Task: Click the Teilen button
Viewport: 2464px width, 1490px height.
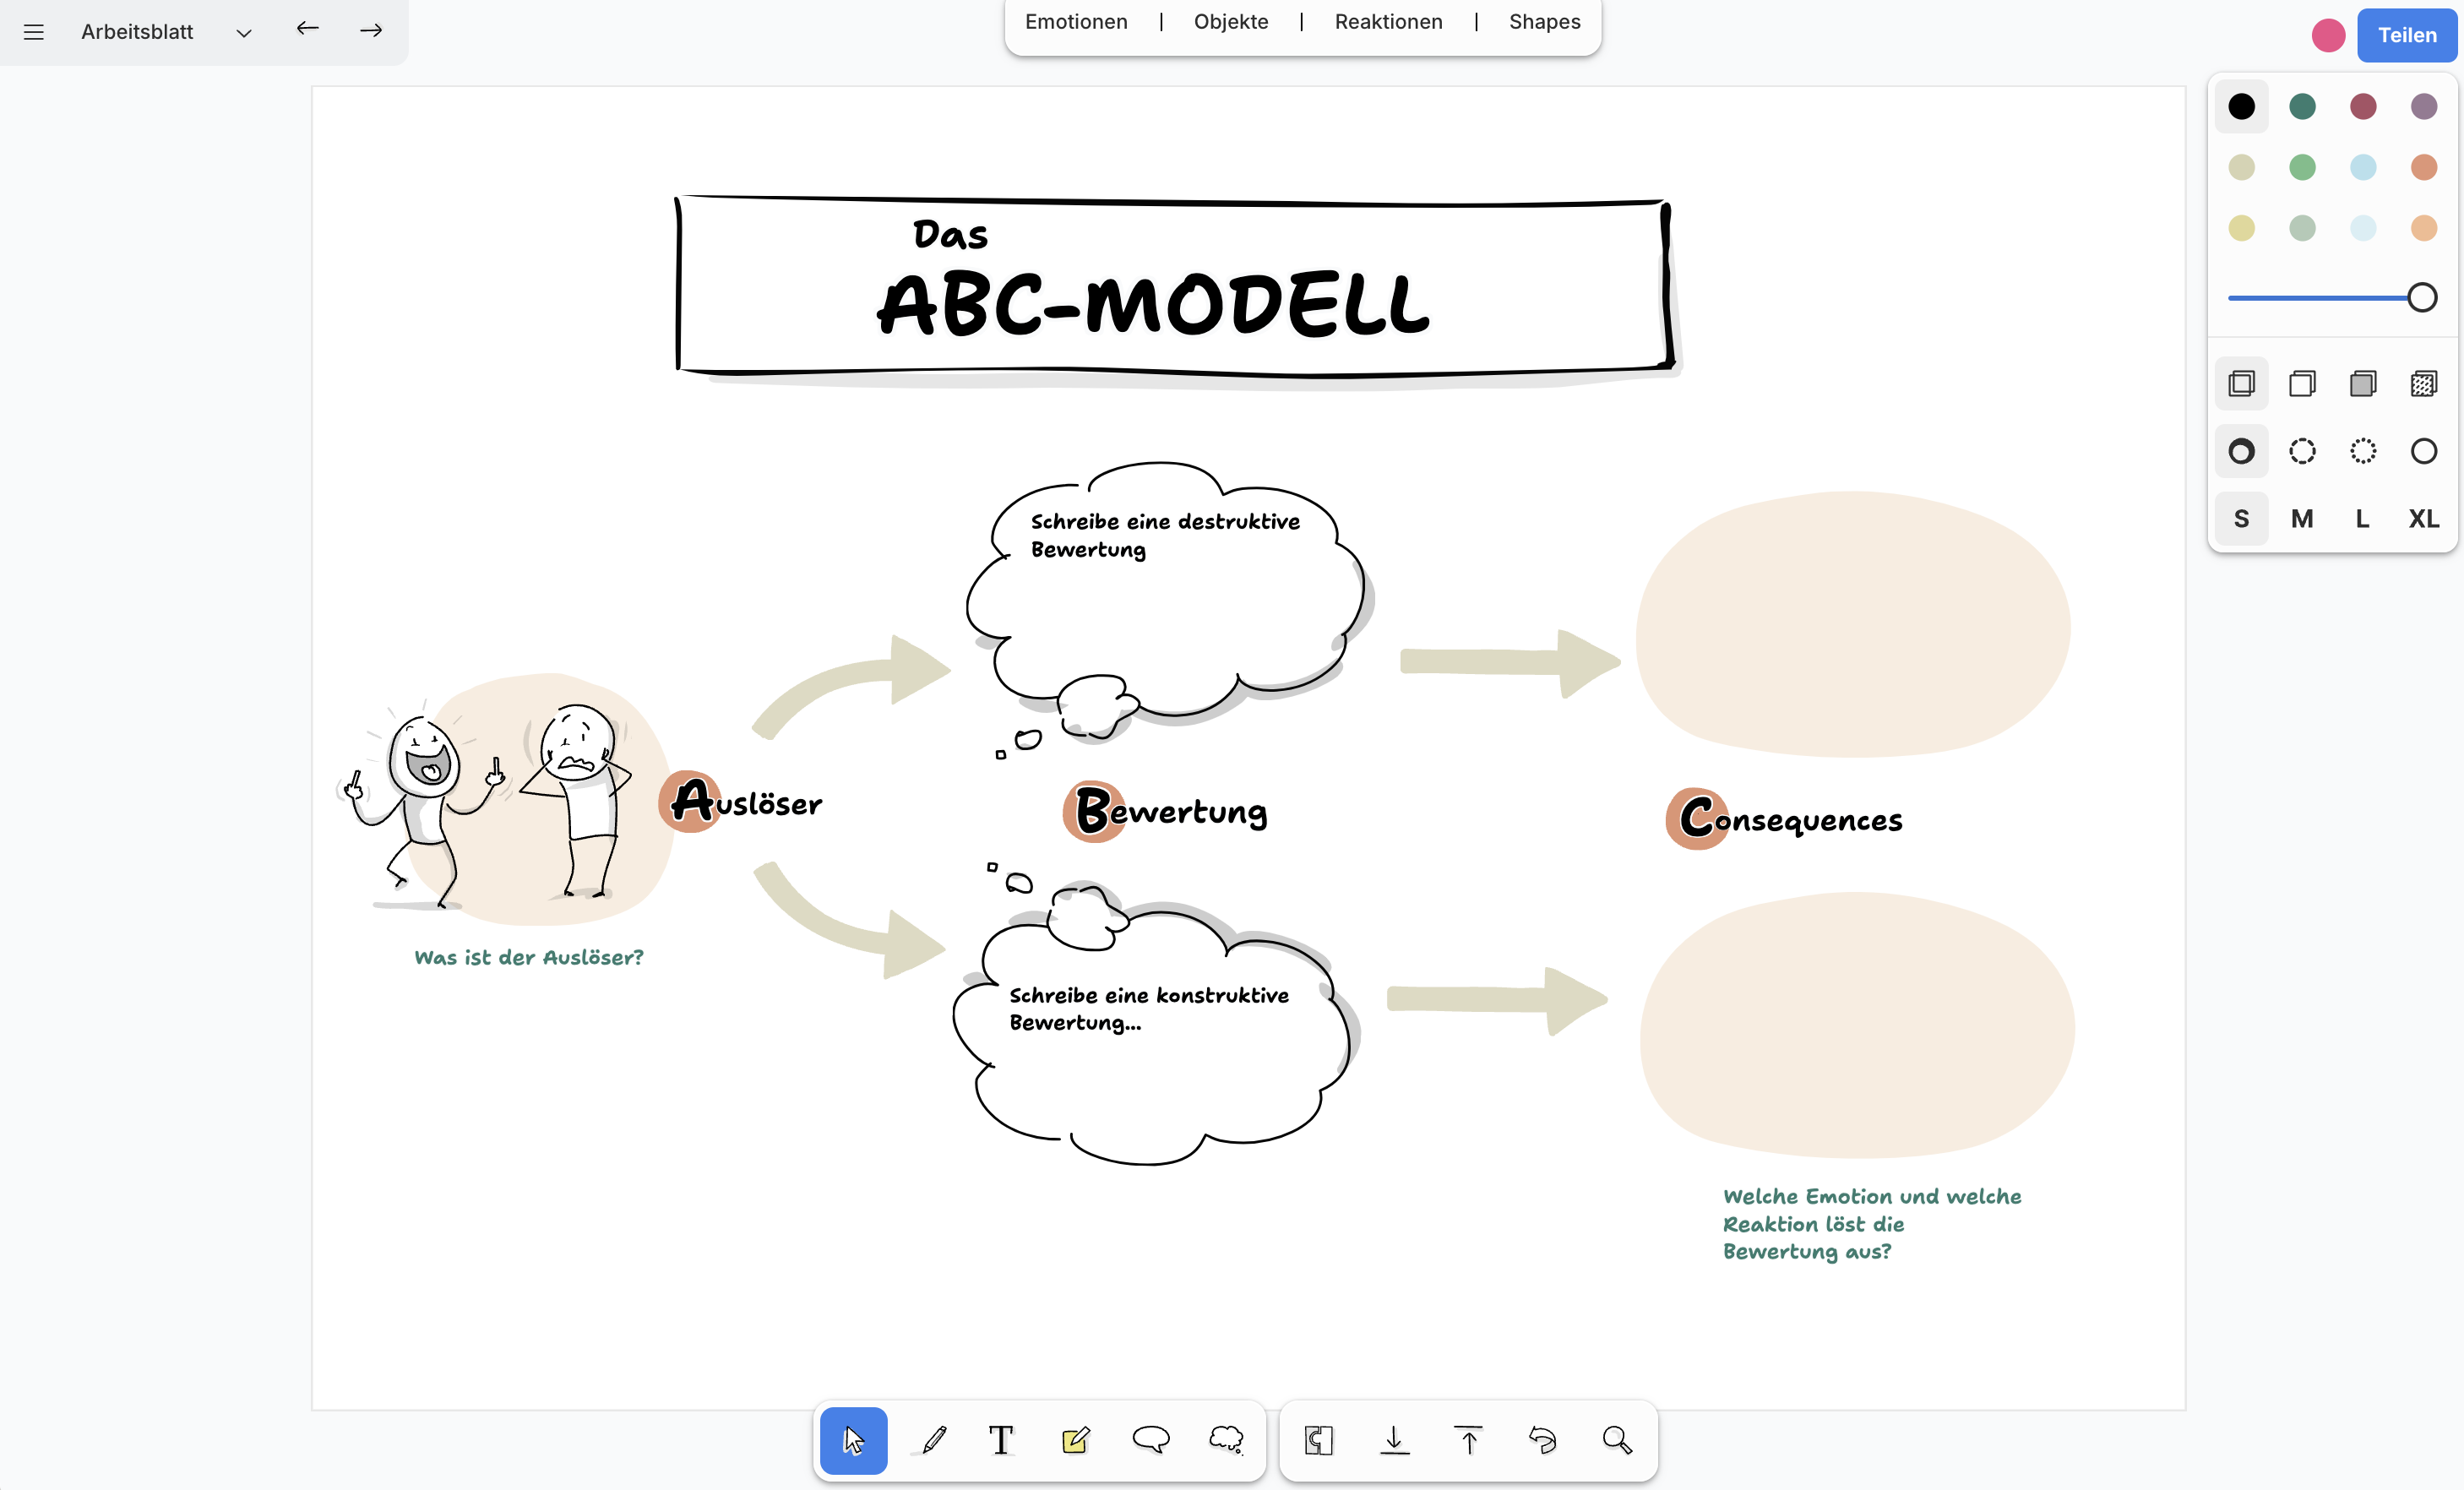Action: point(2407,35)
